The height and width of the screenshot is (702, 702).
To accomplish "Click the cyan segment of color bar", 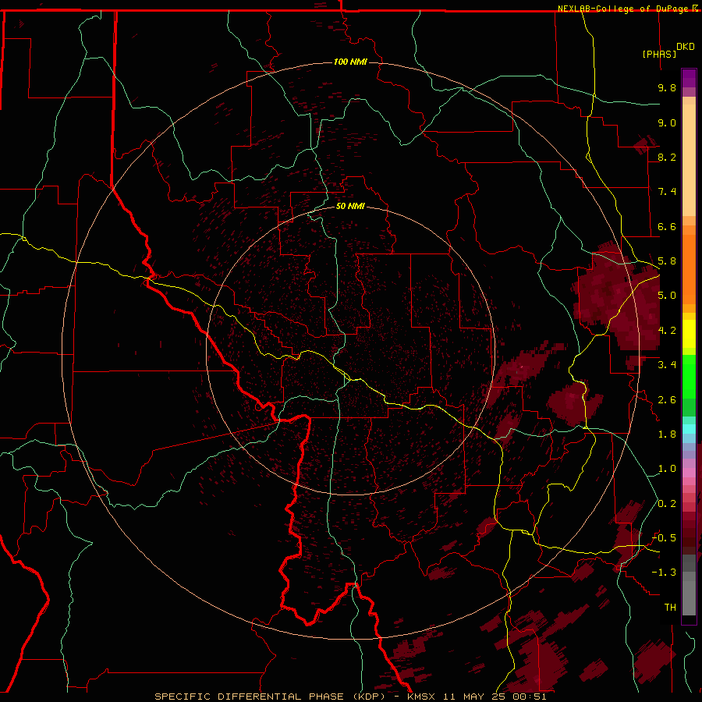I will [689, 429].
